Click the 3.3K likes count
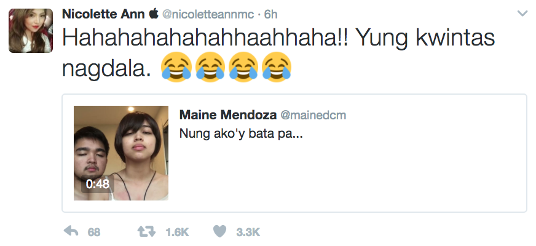536x246 pixels. 248,232
